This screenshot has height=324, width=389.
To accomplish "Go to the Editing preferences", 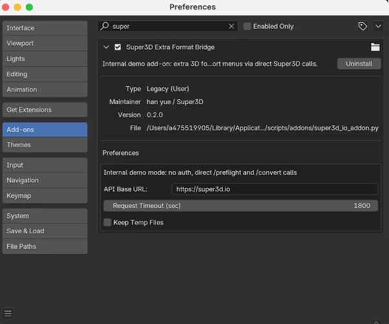I will coord(45,74).
